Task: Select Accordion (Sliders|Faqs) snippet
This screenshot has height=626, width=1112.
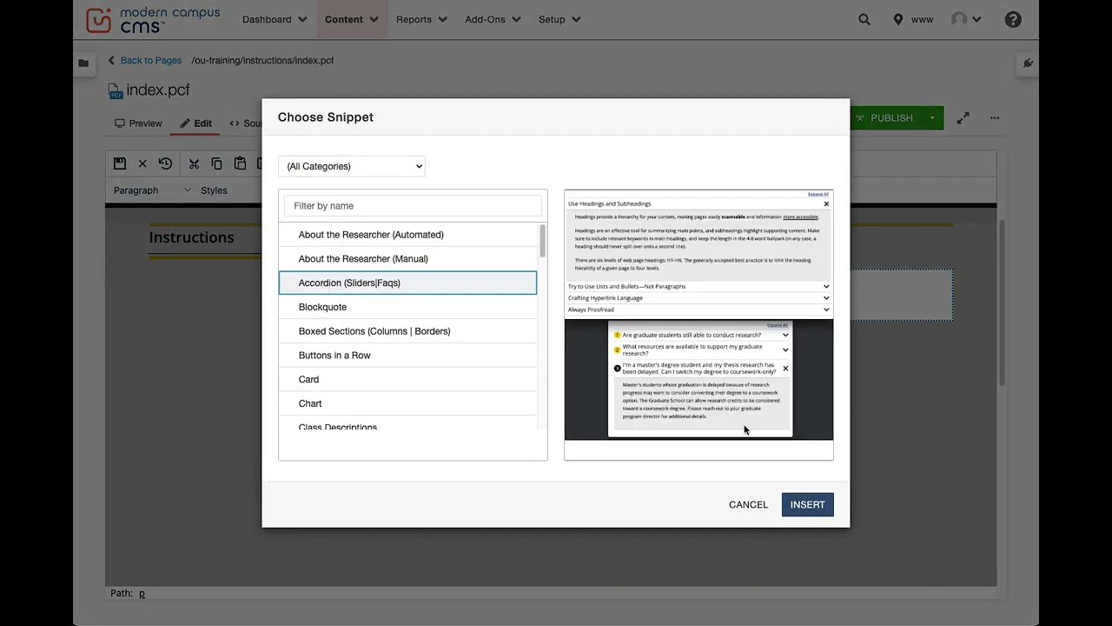Action: coord(407,283)
